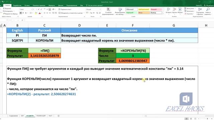Switch to the Рецензирование ribbon tab
214x120 pixels.
72,5
